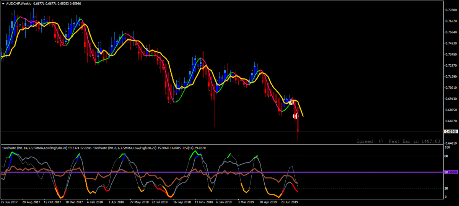Click the 6 Jan 2019 date label
This screenshot has height=206, width=459.
pos(224,202)
